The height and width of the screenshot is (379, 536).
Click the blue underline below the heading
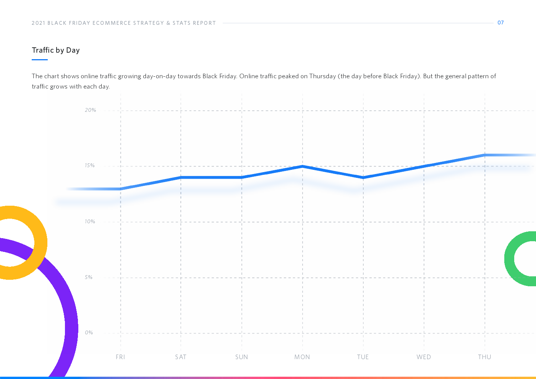(40, 60)
